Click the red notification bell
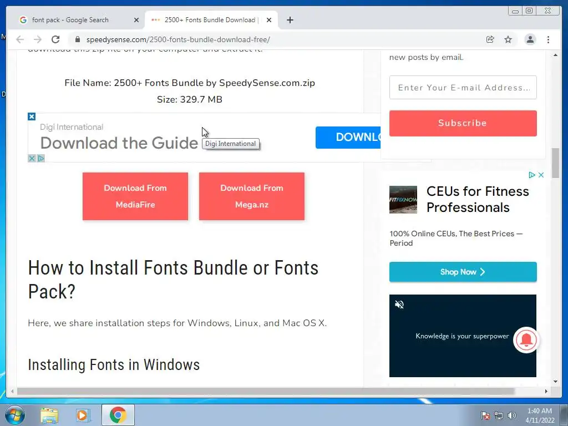 coord(526,340)
